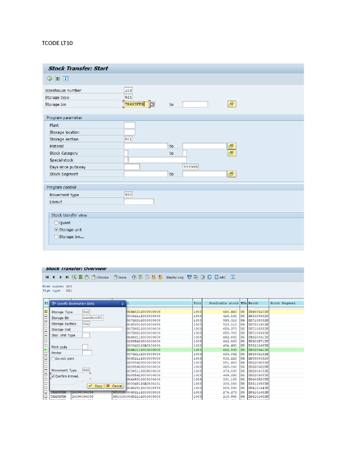Click the Storage bin 'to' input field
346x461 pixels.
click(x=195, y=104)
